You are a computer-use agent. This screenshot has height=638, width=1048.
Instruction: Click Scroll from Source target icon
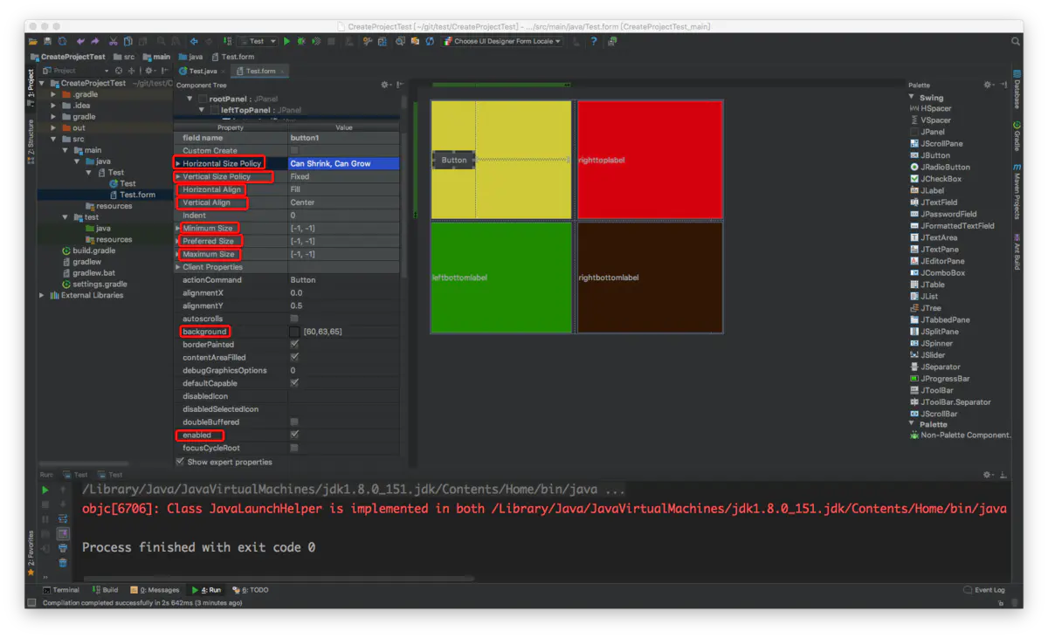121,71
